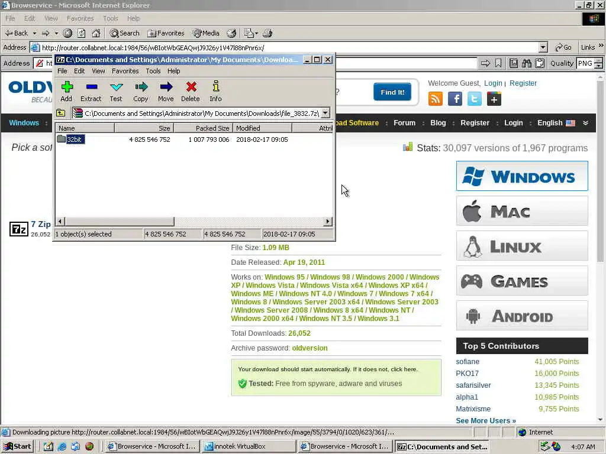This screenshot has width=606, height=454.
Task: Open IE Search pane
Action: click(124, 33)
